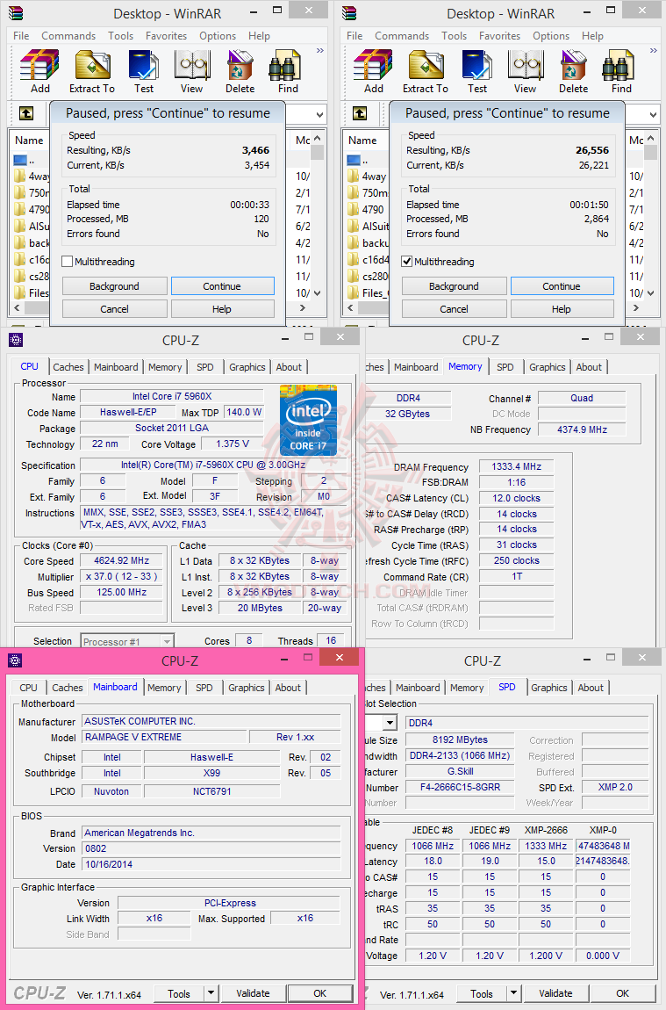Click Name column header in left WinRAR list
This screenshot has width=666, height=1010.
click(30, 140)
